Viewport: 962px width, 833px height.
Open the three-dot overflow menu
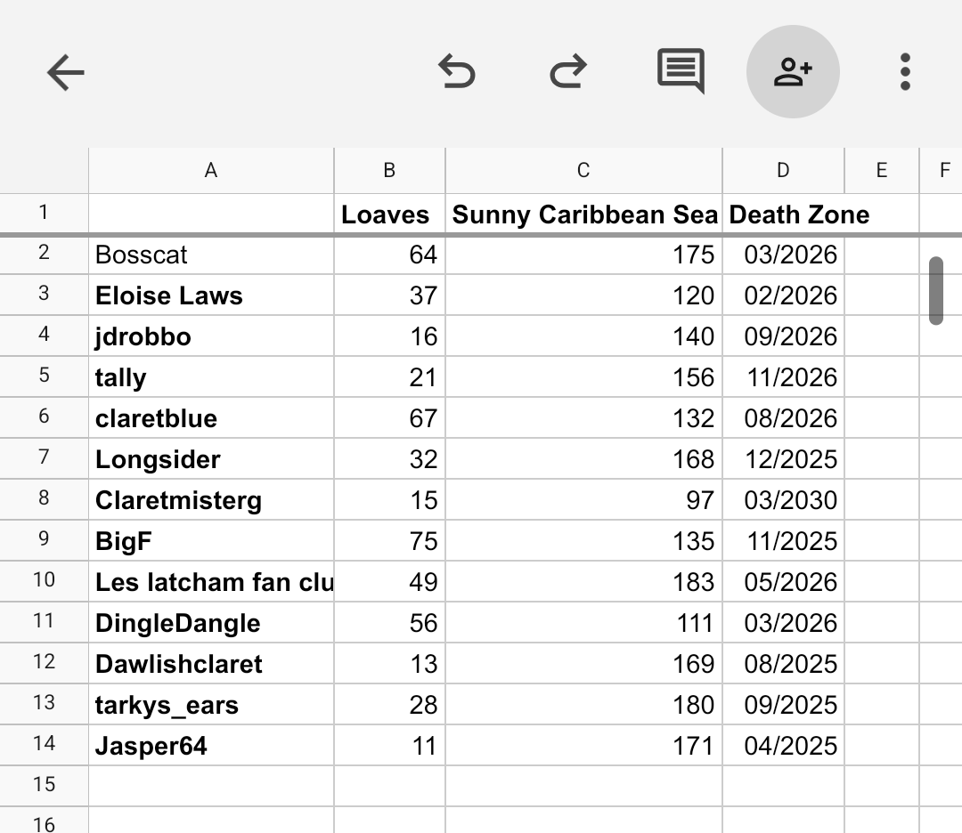tap(905, 72)
